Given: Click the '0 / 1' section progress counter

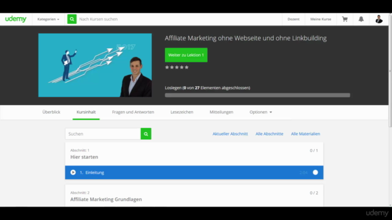Looking at the screenshot, I should click(314, 150).
